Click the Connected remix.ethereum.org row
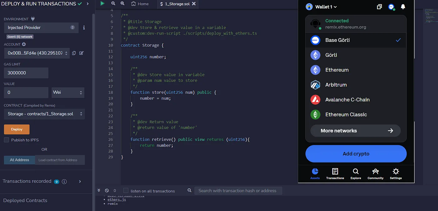This screenshot has width=438, height=211. pyautogui.click(x=356, y=24)
